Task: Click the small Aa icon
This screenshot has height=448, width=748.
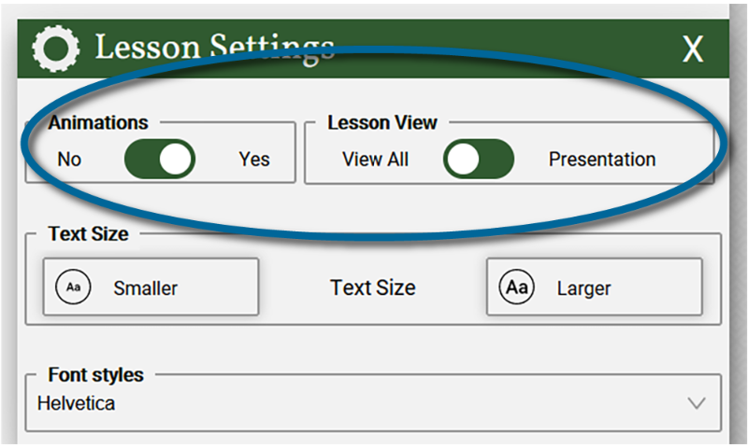Action: (x=73, y=287)
